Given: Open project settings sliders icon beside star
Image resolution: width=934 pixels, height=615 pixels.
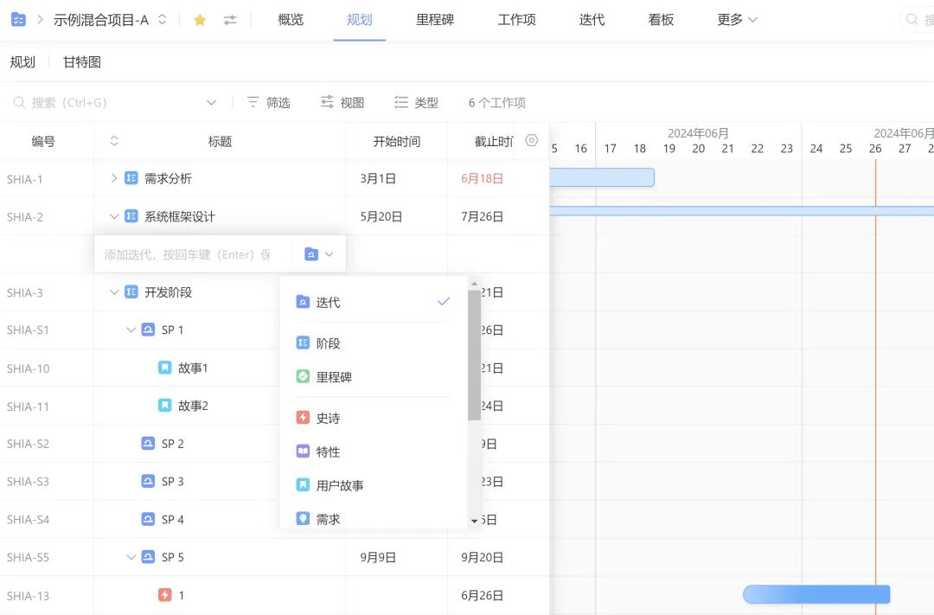Looking at the screenshot, I should pyautogui.click(x=230, y=20).
